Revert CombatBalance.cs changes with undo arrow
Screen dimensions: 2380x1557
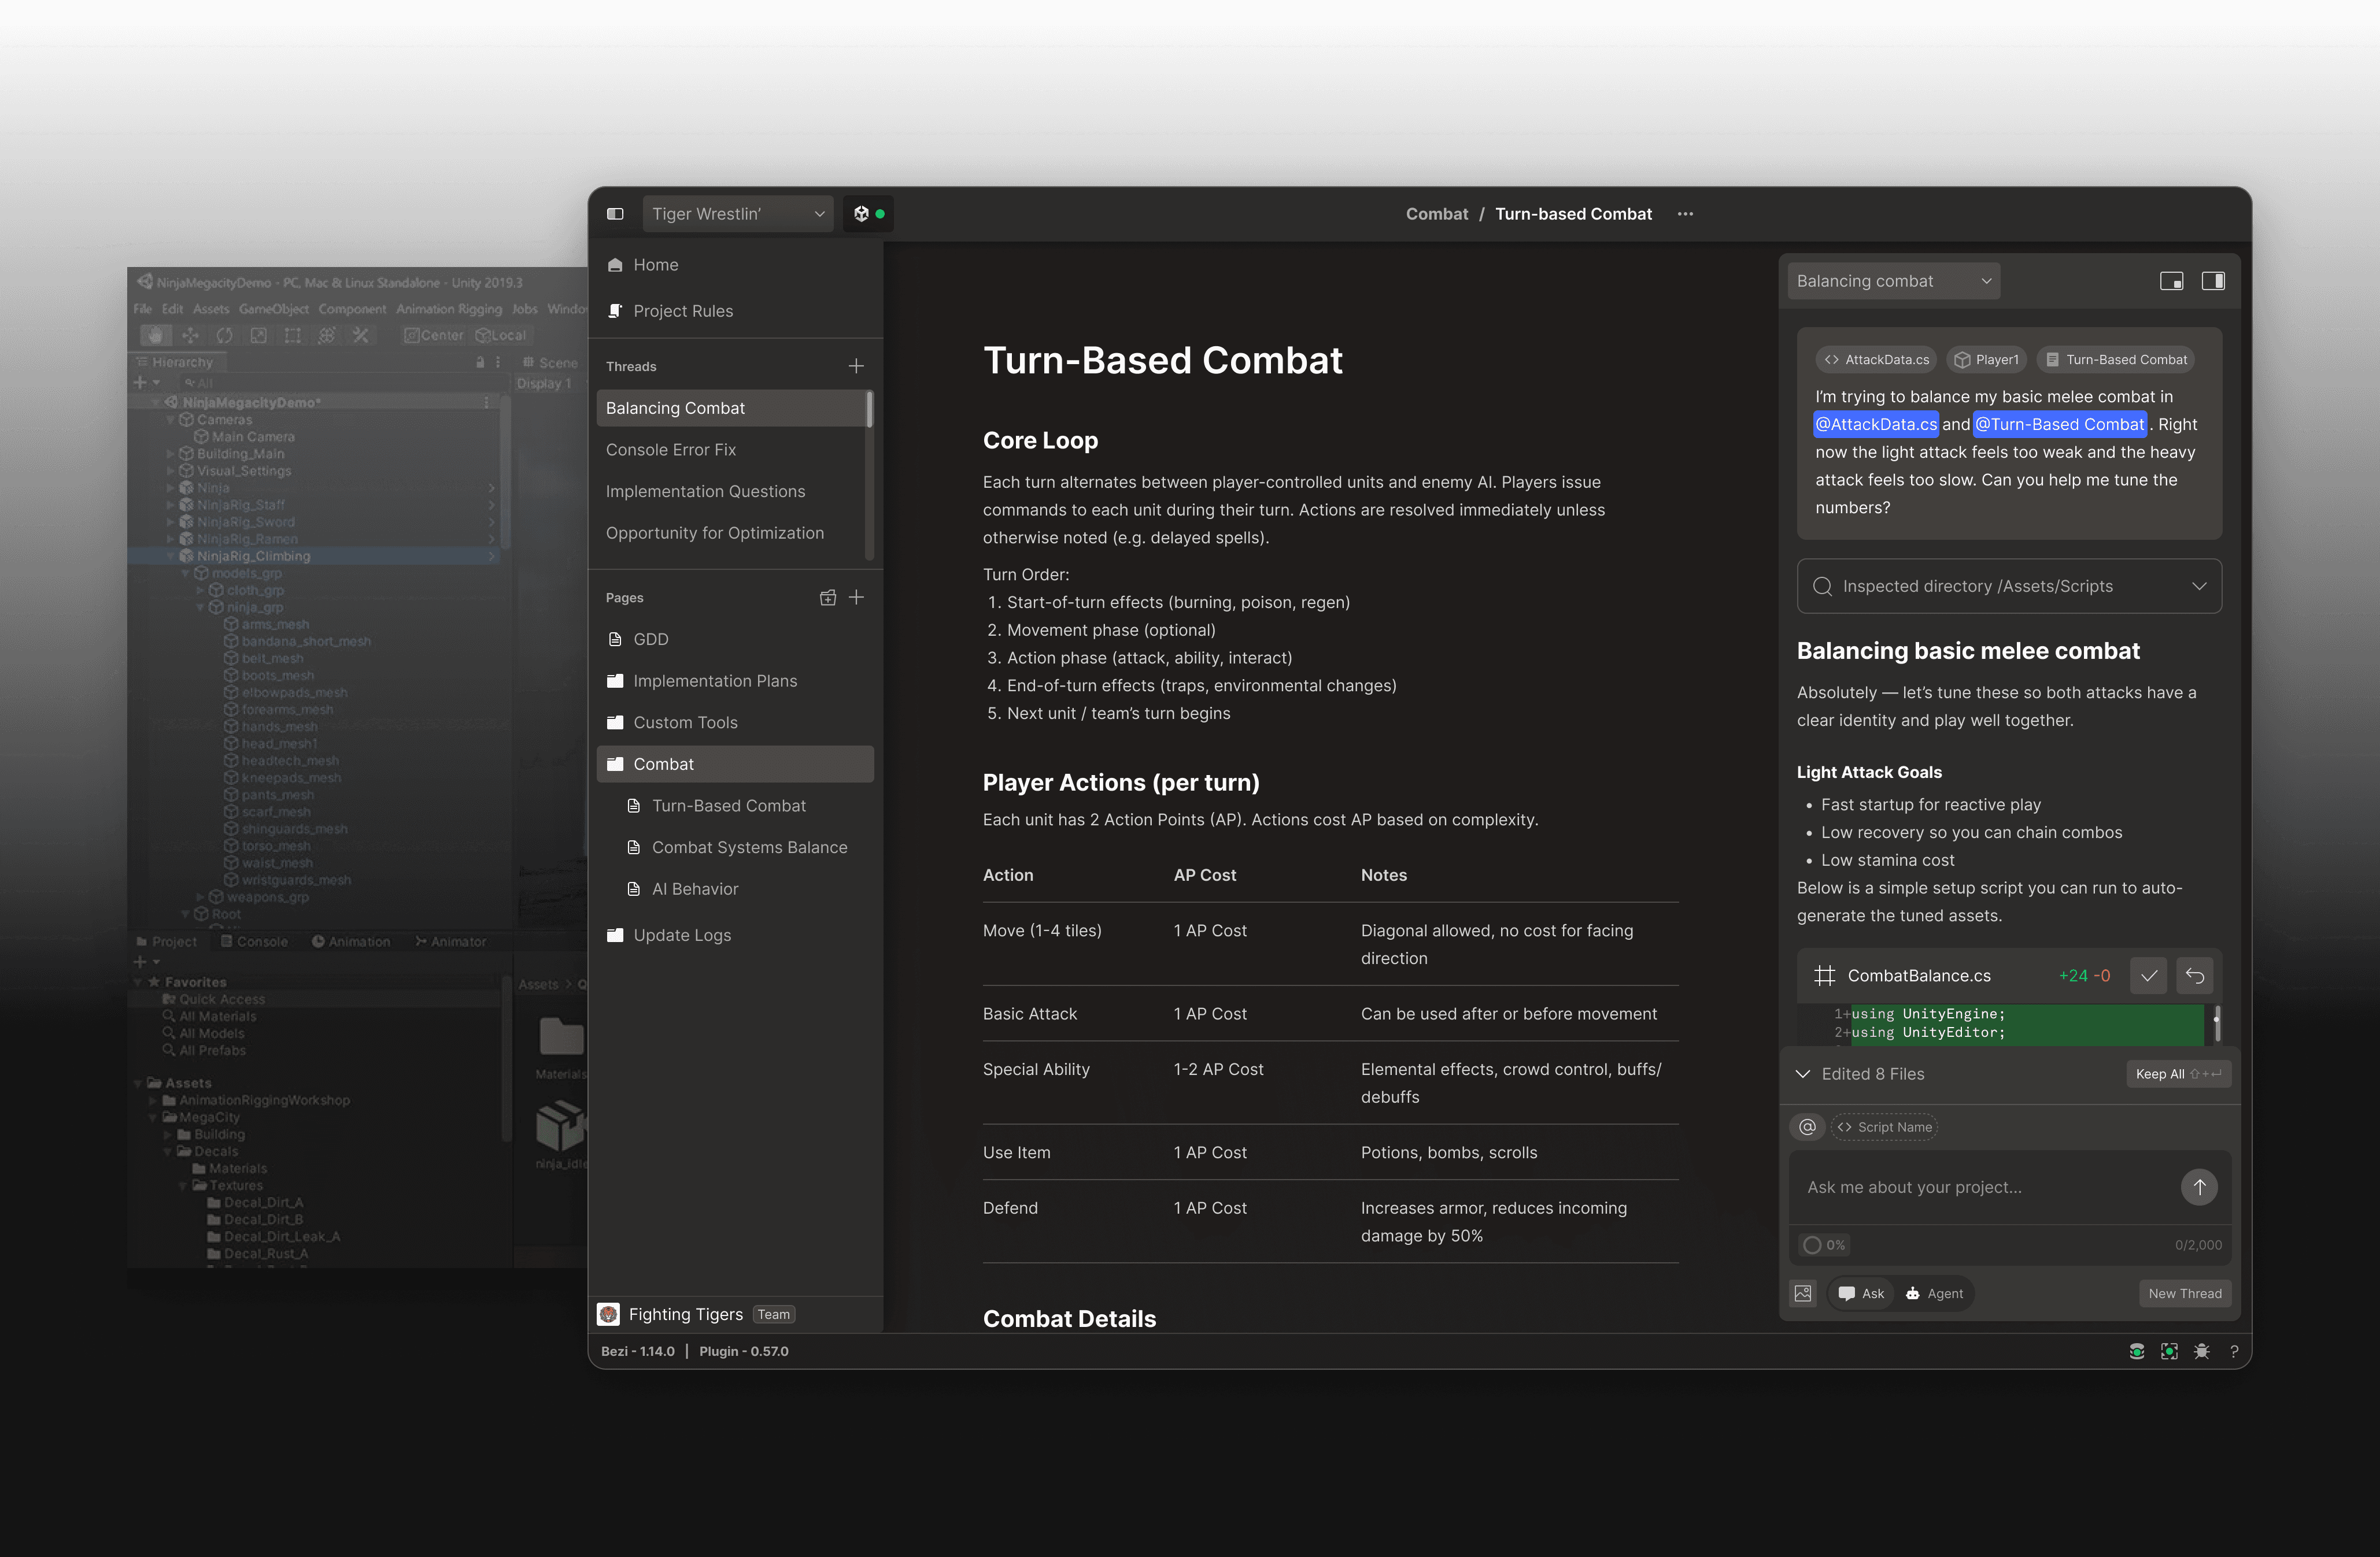click(2194, 976)
